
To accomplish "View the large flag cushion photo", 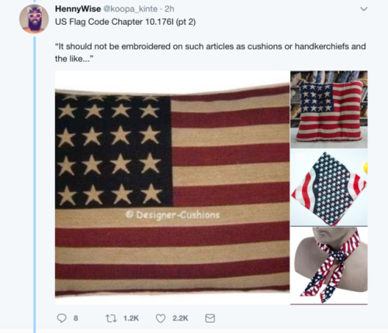I will (x=172, y=187).
